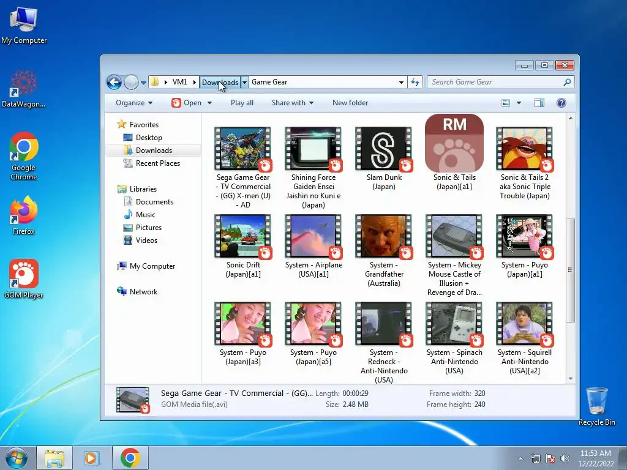
Task: Open the Organize menu
Action: [x=134, y=103]
